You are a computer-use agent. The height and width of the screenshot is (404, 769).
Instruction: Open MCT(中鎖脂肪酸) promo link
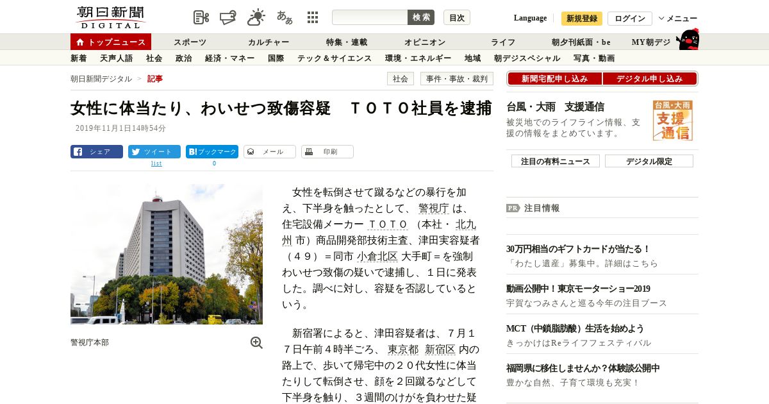tap(575, 328)
